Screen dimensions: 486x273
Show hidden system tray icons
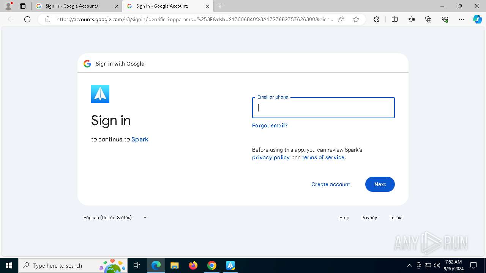[409, 265]
